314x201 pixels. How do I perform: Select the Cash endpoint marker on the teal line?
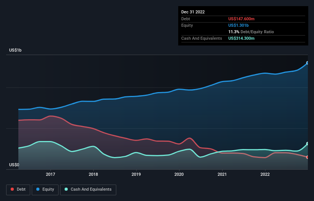pyautogui.click(x=307, y=144)
